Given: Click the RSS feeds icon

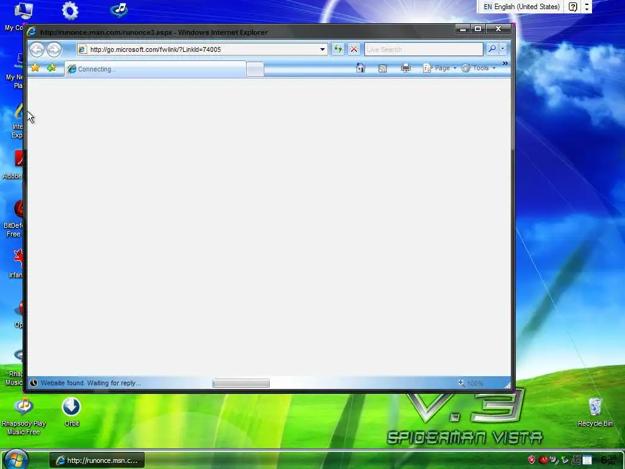Looking at the screenshot, I should click(x=382, y=68).
